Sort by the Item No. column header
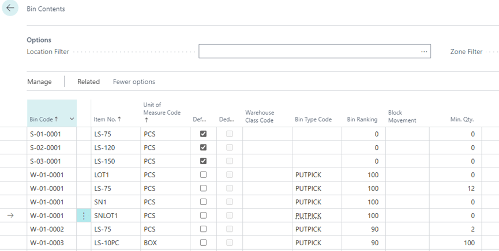The height and width of the screenshot is (251, 499). tap(107, 119)
